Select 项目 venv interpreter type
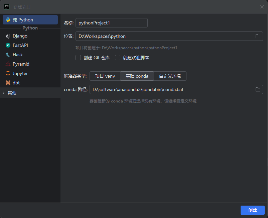 (x=105, y=76)
